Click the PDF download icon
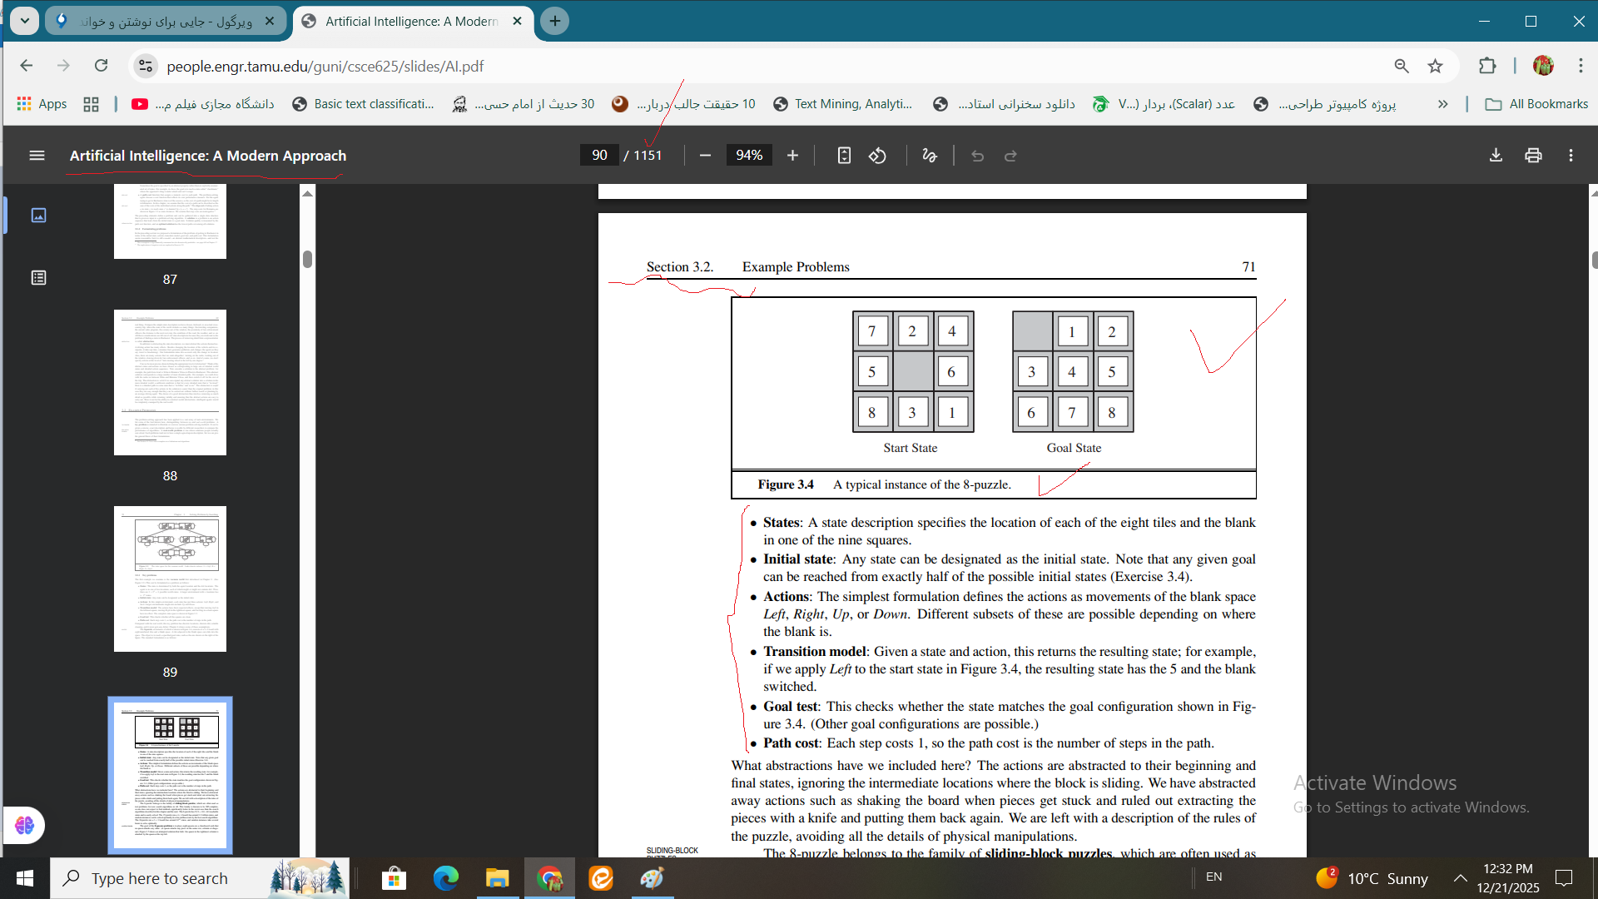The height and width of the screenshot is (899, 1598). [1496, 156]
